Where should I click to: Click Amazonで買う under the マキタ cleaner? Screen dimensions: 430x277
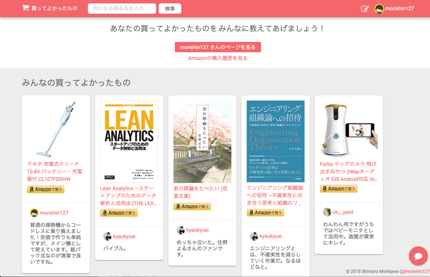pyautogui.click(x=45, y=189)
